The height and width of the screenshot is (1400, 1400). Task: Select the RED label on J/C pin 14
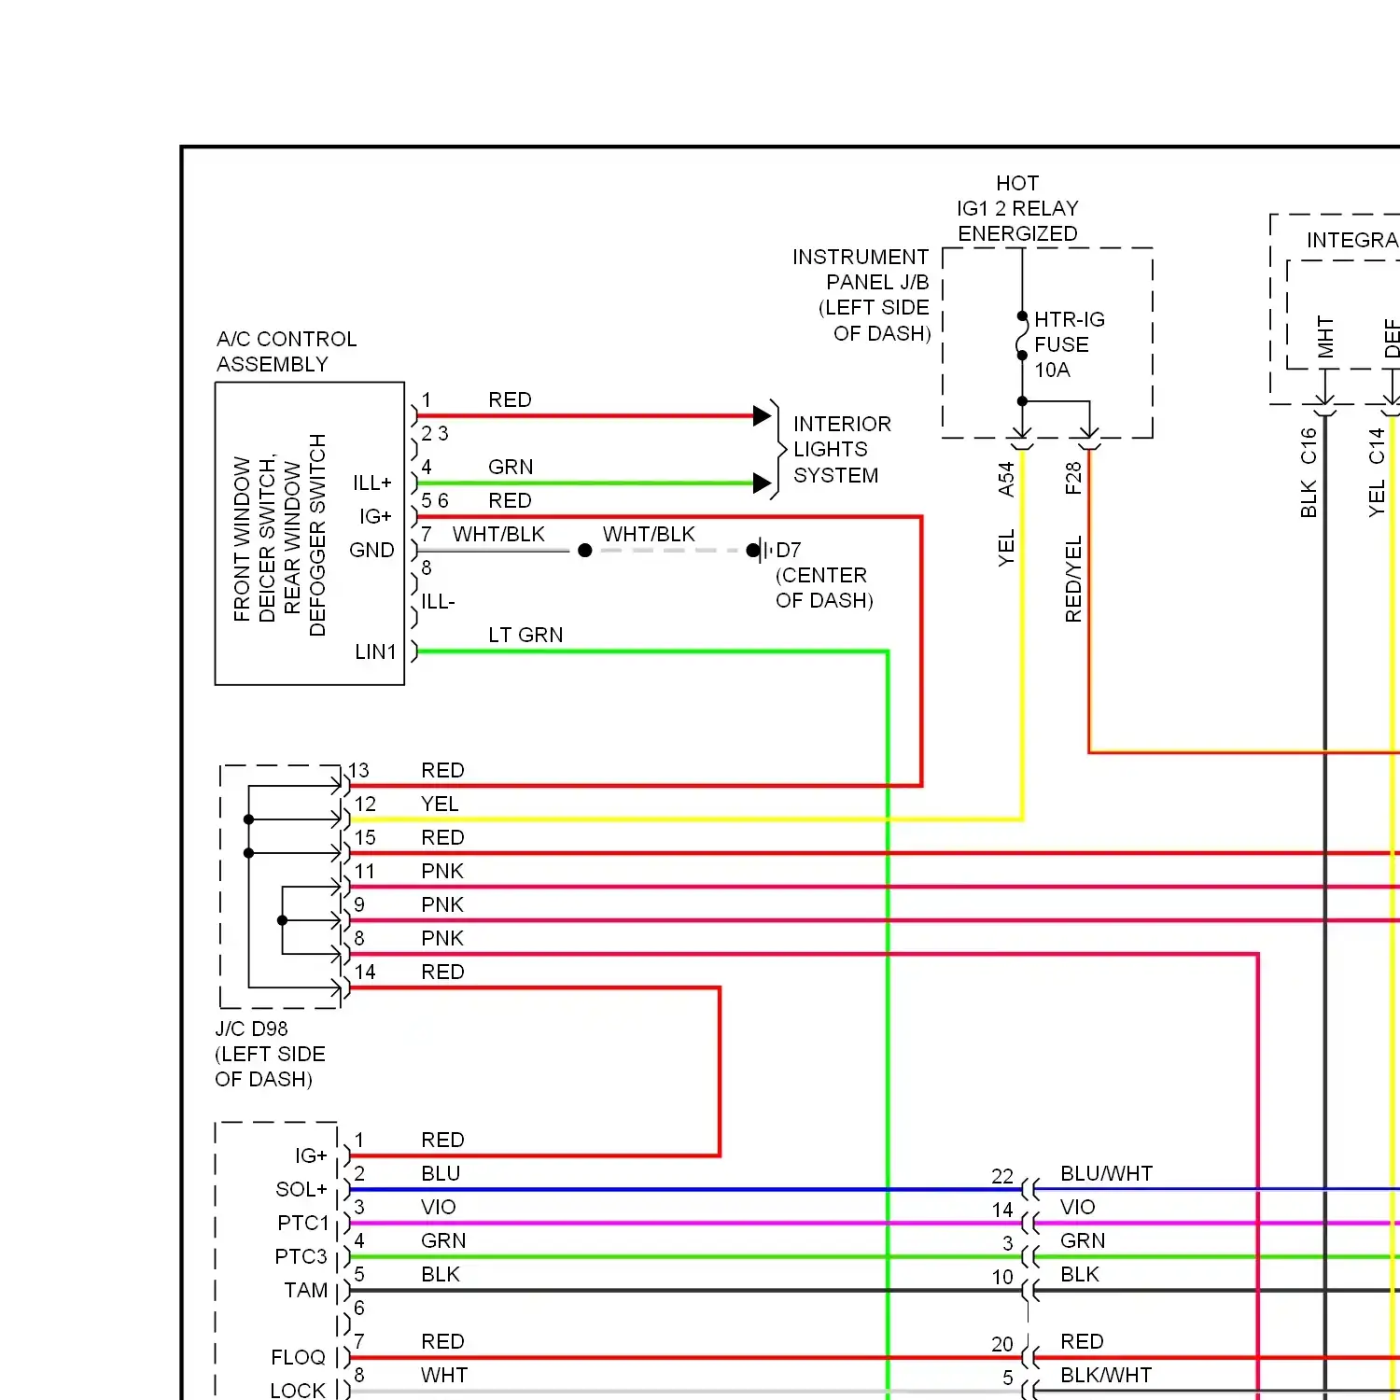coord(442,972)
